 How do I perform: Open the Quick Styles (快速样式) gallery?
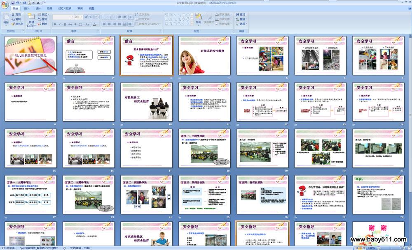pos(209,18)
